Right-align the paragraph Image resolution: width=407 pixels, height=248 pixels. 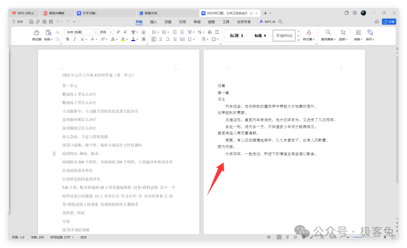click(168, 39)
